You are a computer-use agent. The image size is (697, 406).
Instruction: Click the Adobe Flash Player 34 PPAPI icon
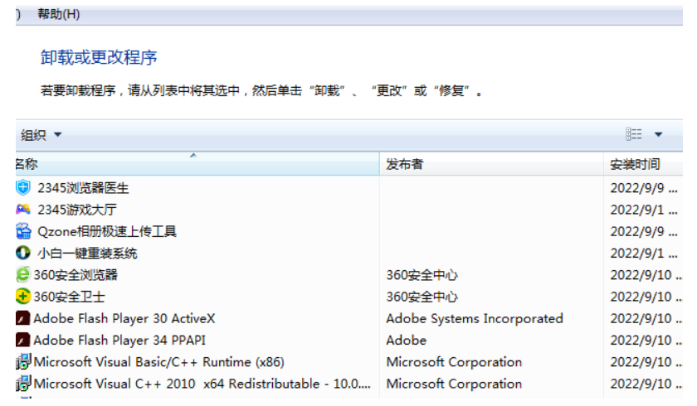[23, 340]
